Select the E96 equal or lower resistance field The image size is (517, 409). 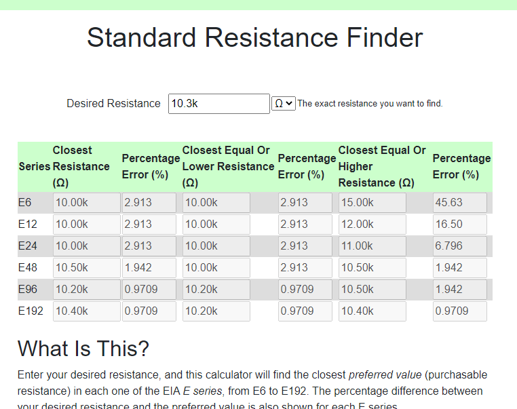pyautogui.click(x=216, y=290)
